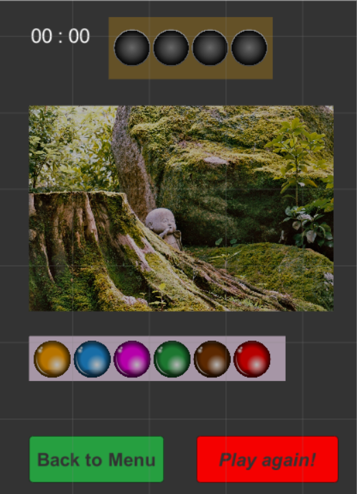Viewport: 357px width, 494px height.
Task: Click the fourth empty dark slot
Action: click(249, 47)
